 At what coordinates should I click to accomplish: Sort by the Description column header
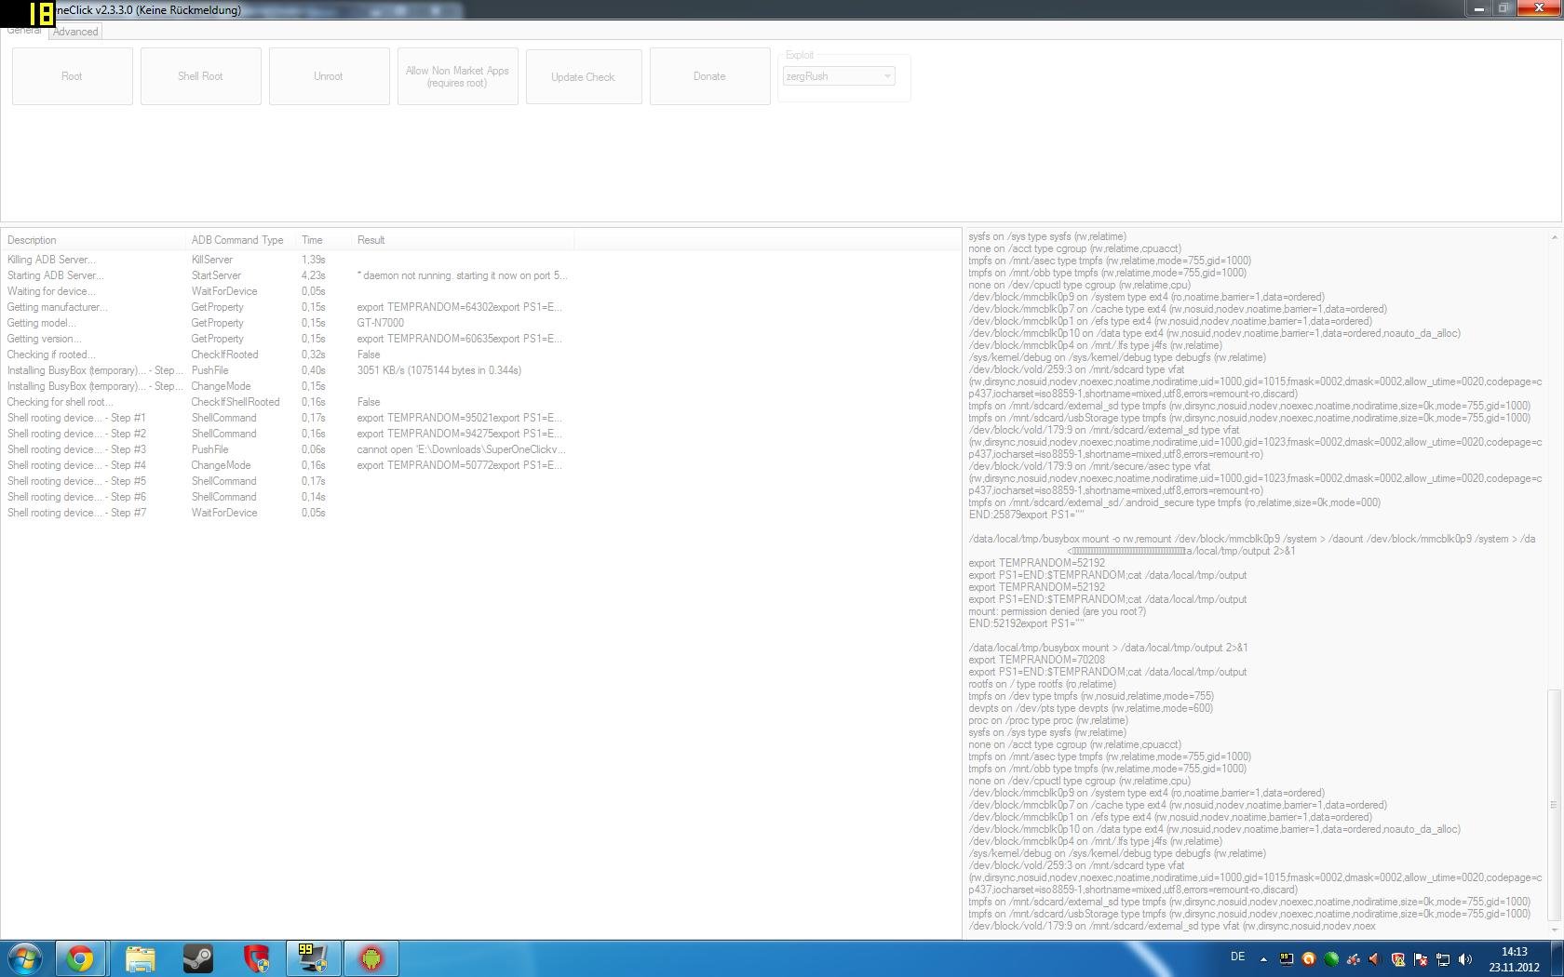pyautogui.click(x=94, y=240)
